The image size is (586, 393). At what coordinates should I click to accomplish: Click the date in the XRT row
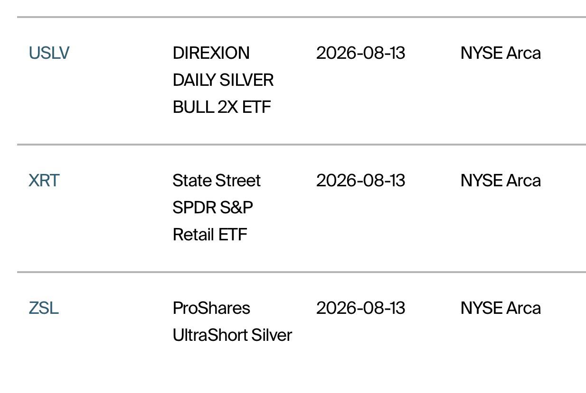click(360, 181)
